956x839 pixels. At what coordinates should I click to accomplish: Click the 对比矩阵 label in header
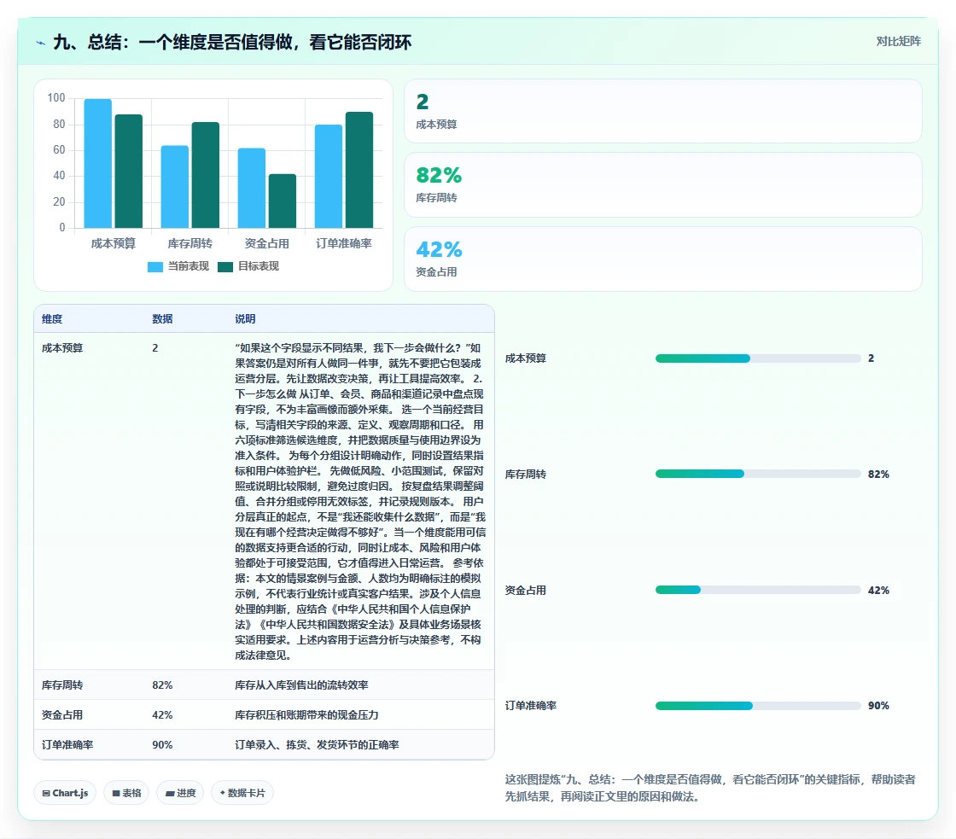(x=898, y=42)
